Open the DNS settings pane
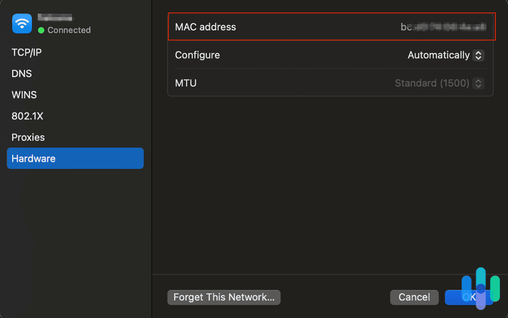Image resolution: width=508 pixels, height=318 pixels. [x=21, y=74]
